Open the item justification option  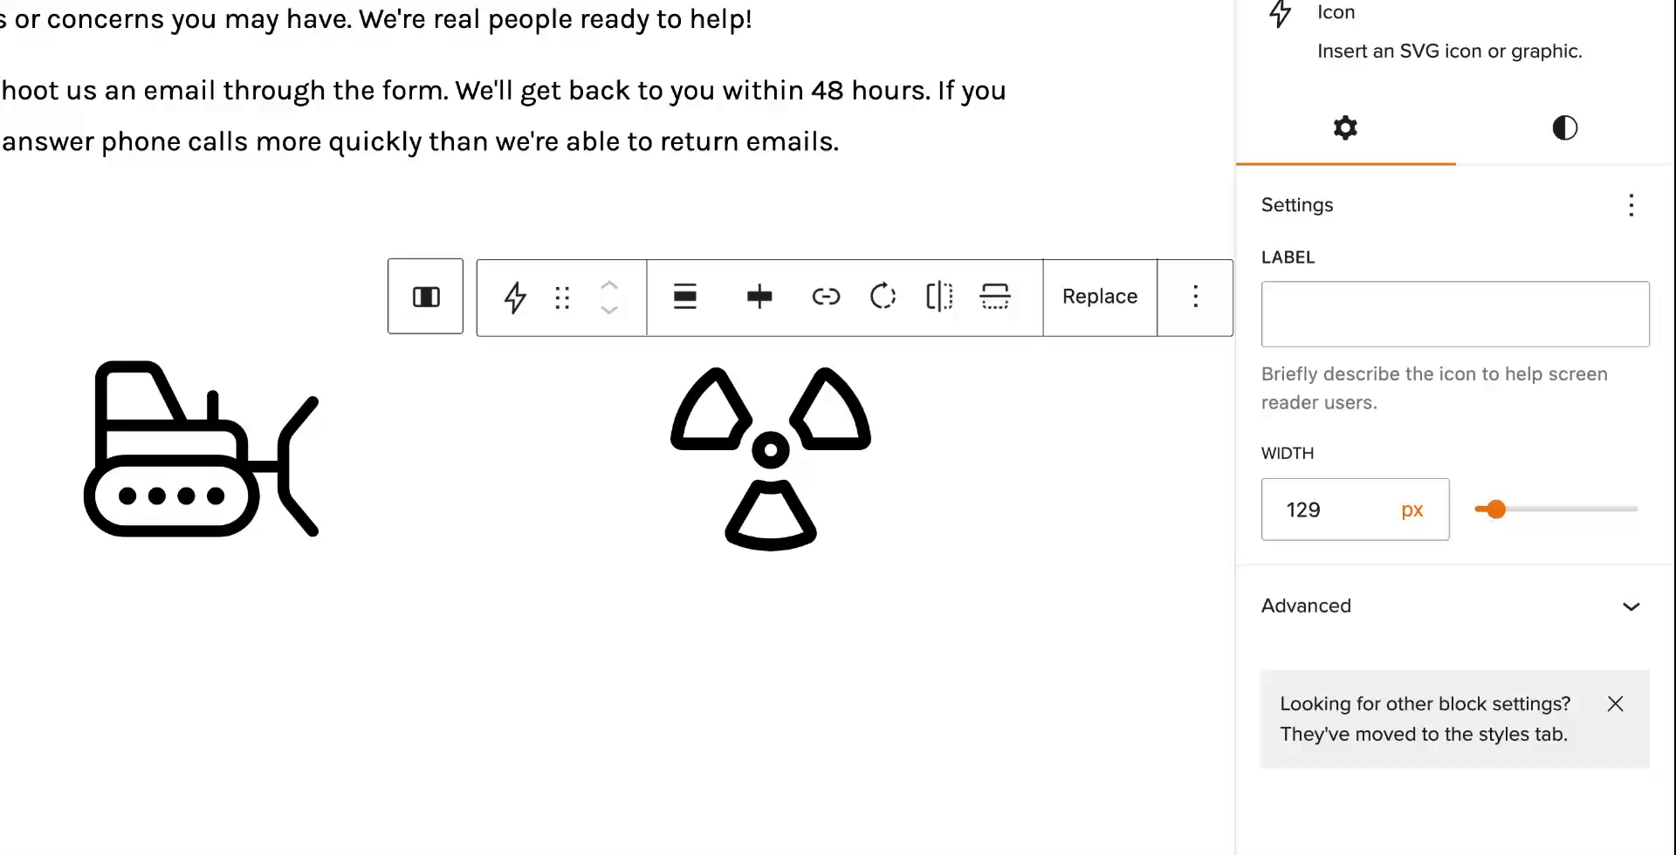[x=759, y=298]
